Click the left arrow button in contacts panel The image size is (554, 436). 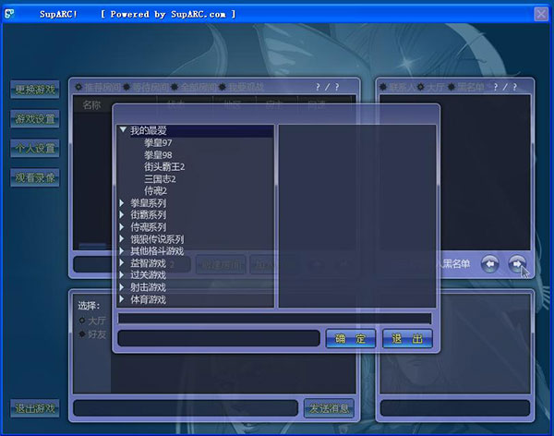pos(490,264)
